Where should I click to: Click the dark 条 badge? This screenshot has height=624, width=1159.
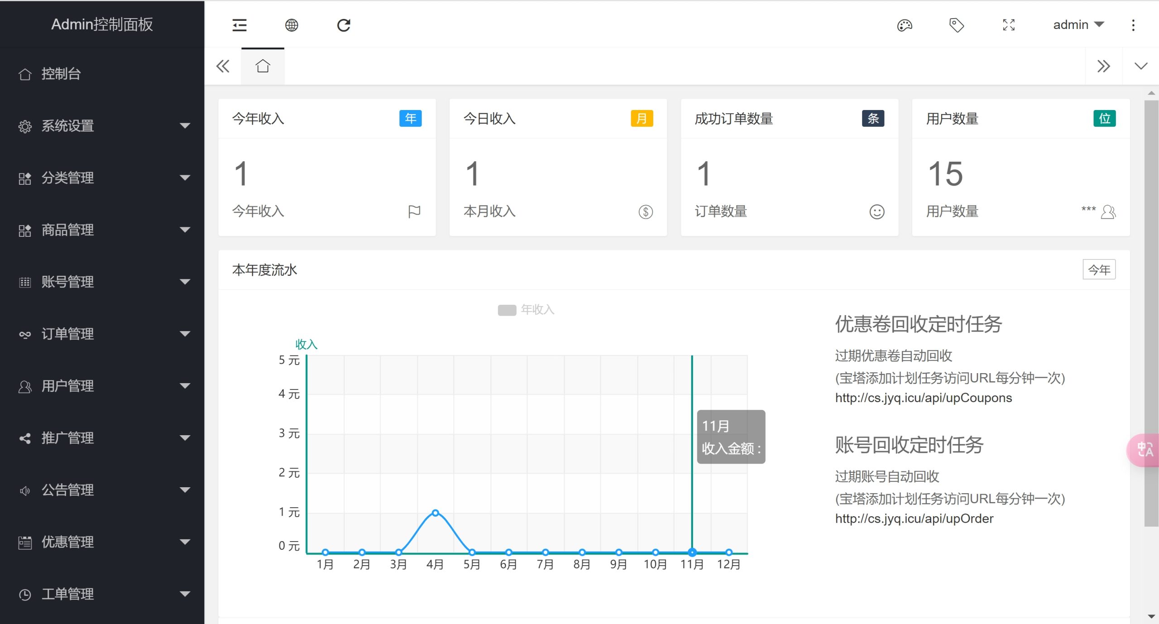coord(873,118)
